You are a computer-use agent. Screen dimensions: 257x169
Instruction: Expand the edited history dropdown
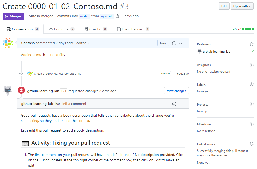click(82, 43)
